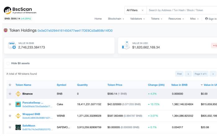Screen dimensions: 217x139
Task: Expand the Tokens menu
Action: coord(157,19)
